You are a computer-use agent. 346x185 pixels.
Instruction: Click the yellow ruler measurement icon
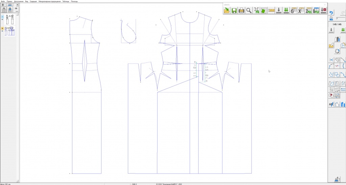click(271, 10)
